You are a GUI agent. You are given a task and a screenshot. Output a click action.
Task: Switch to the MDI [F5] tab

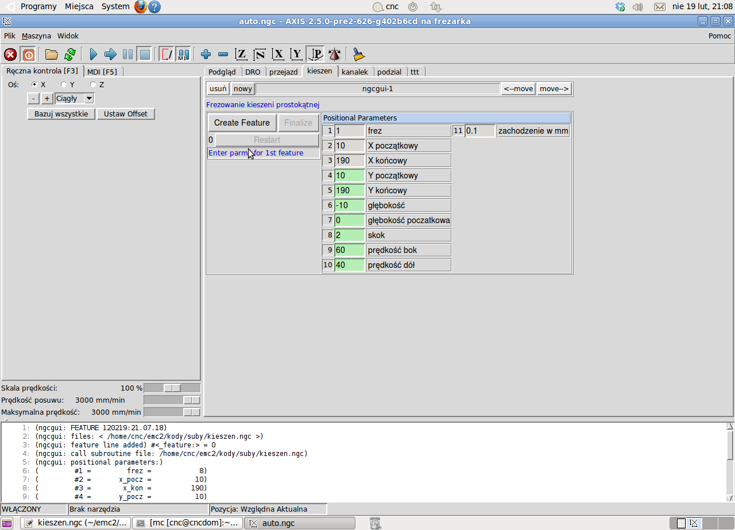102,72
